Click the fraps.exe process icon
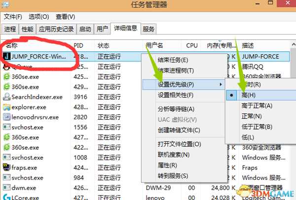This screenshot has height=200, width=296. [x=6, y=167]
